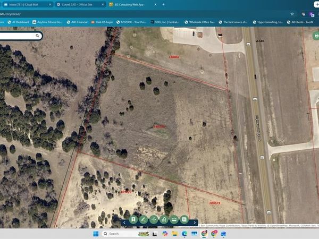Open the Basemap gallery grid widget
The image size is (319, 239).
[x=184, y=219]
